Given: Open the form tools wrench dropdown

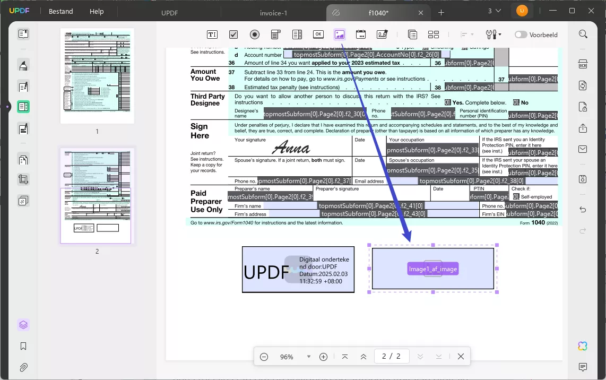Looking at the screenshot, I should tap(494, 35).
